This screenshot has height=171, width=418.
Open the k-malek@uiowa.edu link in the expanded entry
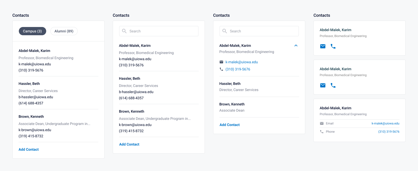click(242, 62)
